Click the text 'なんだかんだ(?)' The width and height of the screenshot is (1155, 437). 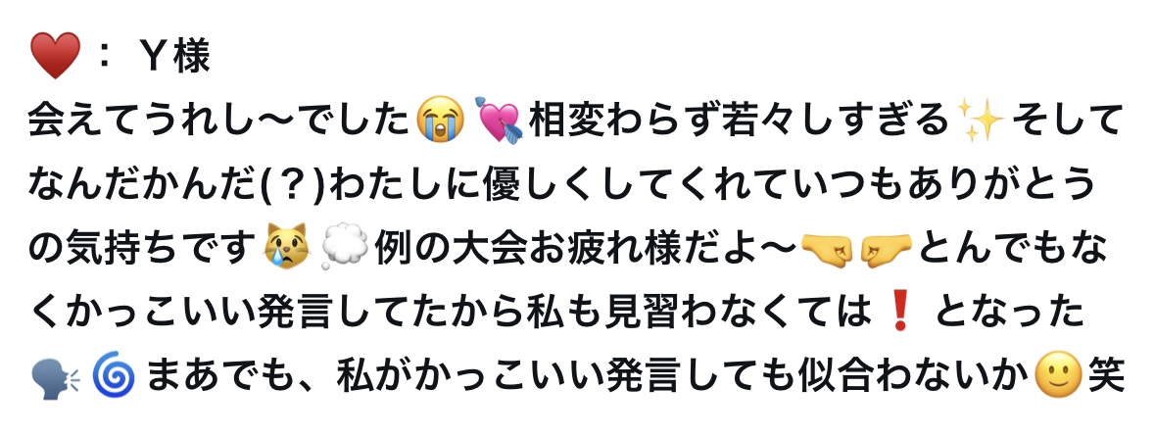click(176, 184)
